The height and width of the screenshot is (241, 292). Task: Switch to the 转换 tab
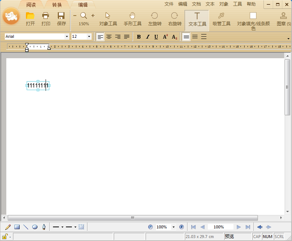click(x=57, y=5)
